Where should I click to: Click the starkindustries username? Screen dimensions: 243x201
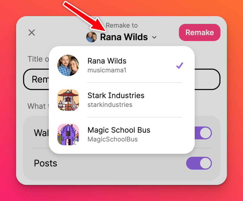click(x=110, y=105)
